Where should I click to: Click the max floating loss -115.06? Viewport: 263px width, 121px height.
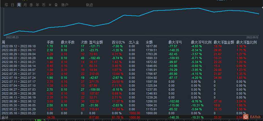pos(174,105)
